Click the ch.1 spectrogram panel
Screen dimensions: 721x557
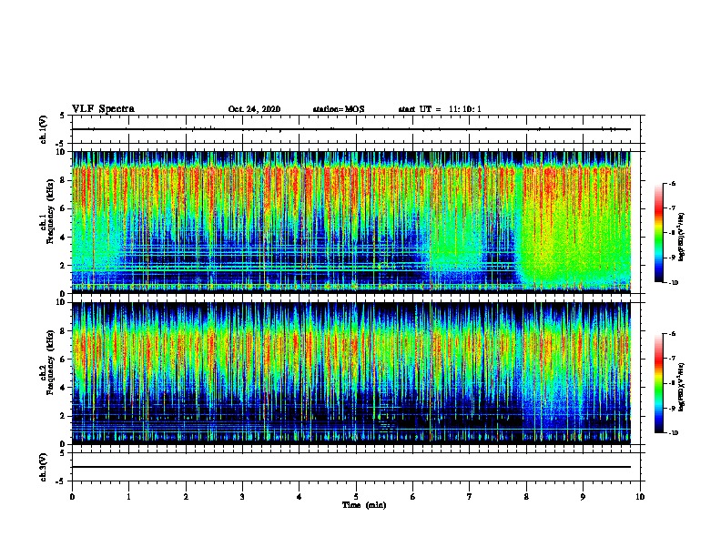[351, 222]
